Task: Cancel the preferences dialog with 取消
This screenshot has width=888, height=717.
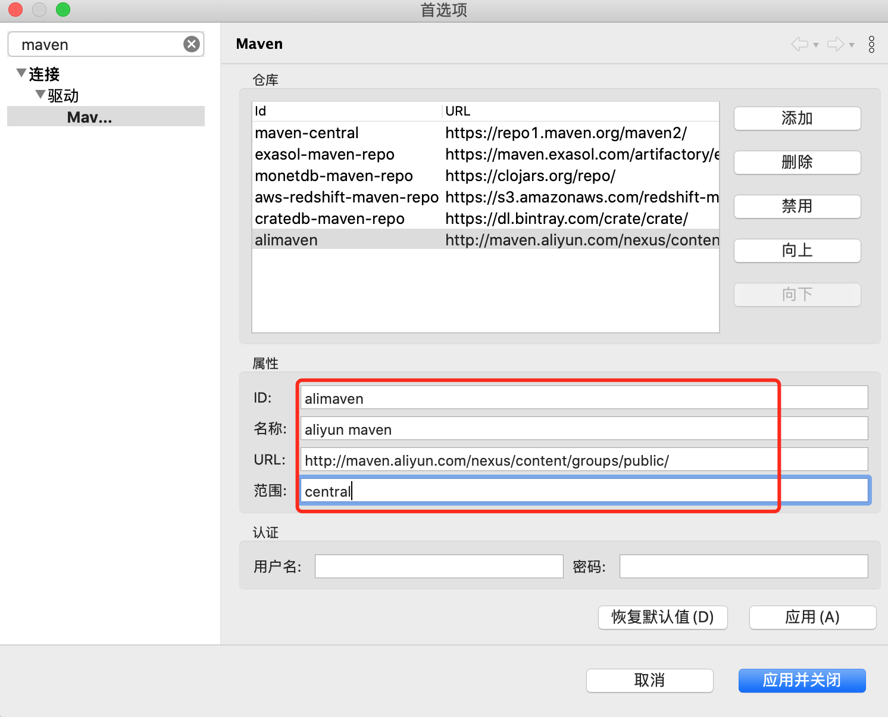Action: tap(650, 681)
